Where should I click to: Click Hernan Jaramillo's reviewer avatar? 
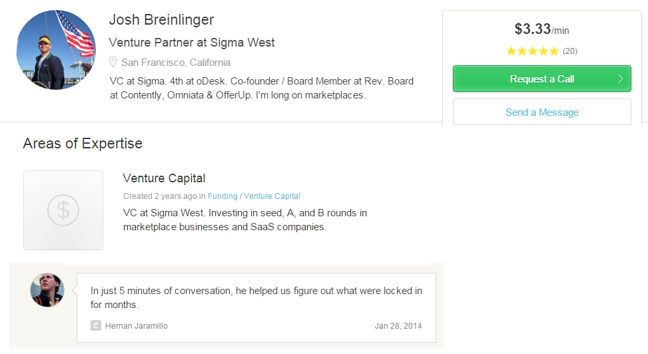pos(47,290)
